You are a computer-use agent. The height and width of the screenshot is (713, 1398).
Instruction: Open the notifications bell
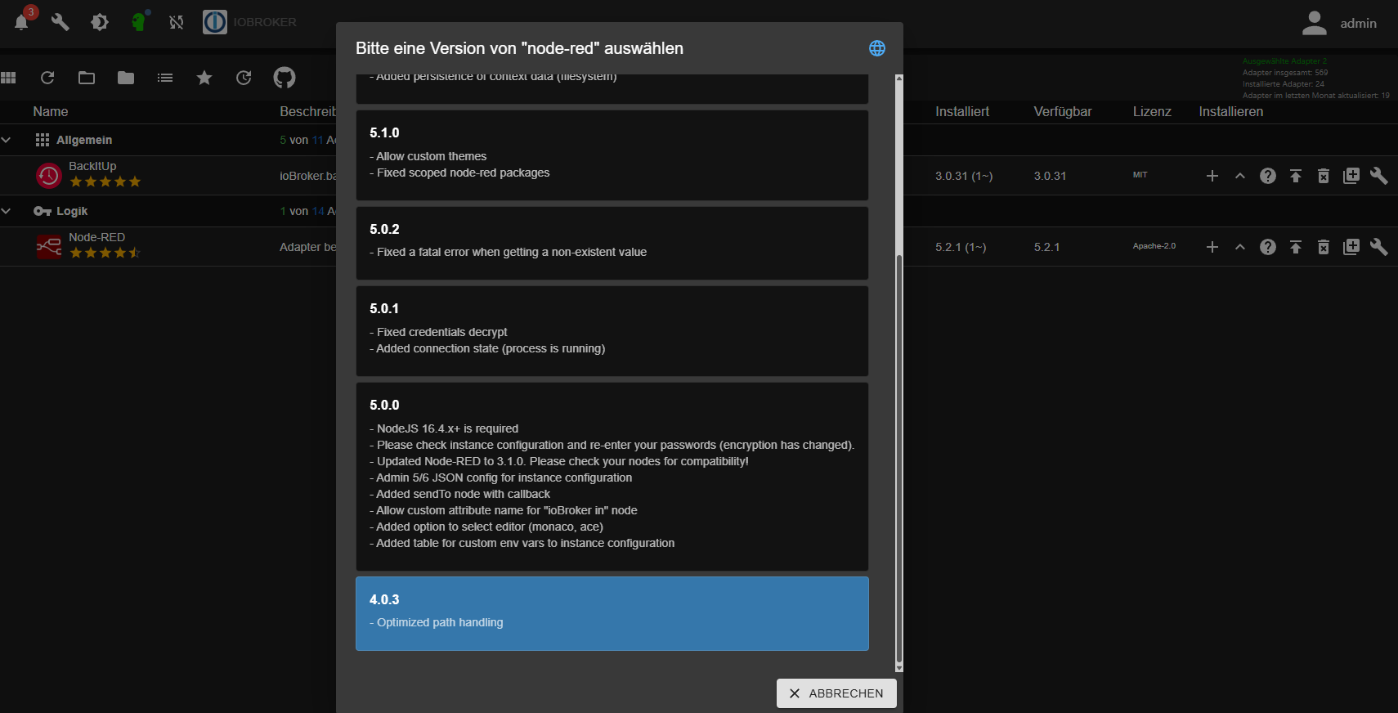coord(22,22)
